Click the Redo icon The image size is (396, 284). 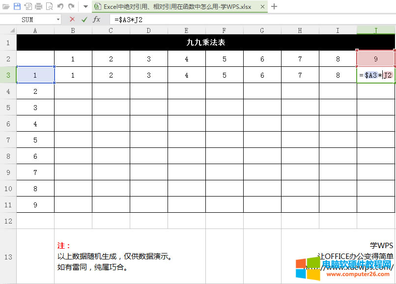[71, 6]
